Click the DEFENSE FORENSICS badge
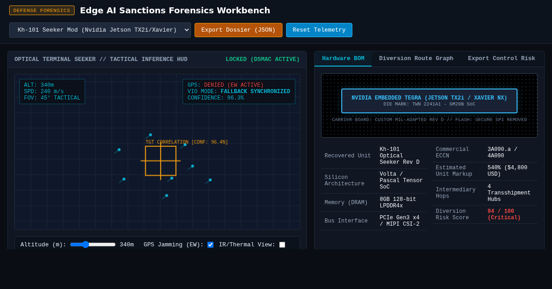This screenshot has width=552, height=289. [x=42, y=11]
